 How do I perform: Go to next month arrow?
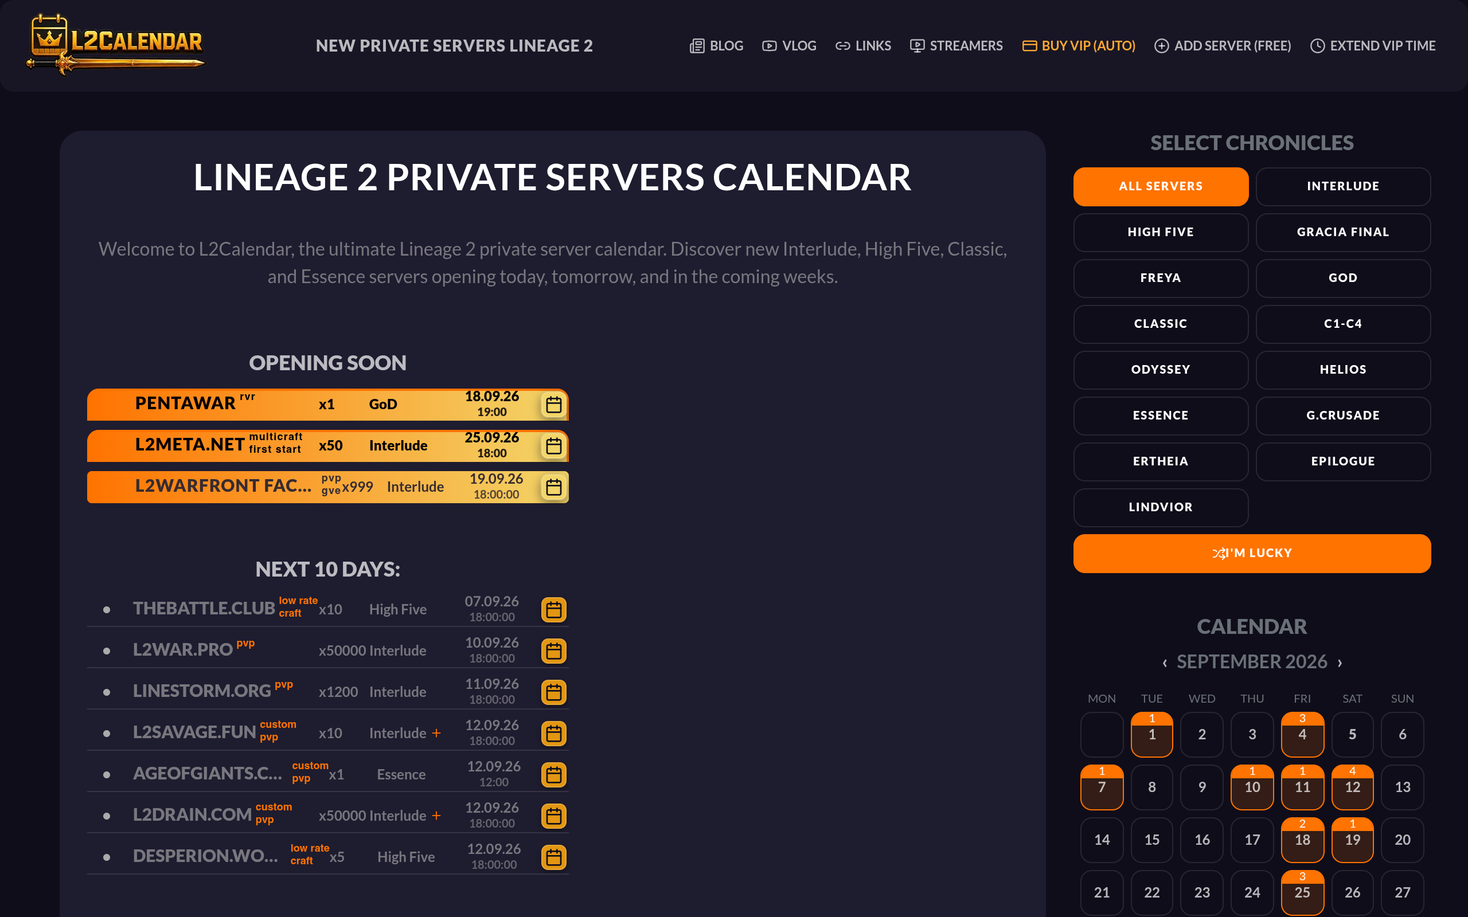[x=1340, y=663]
